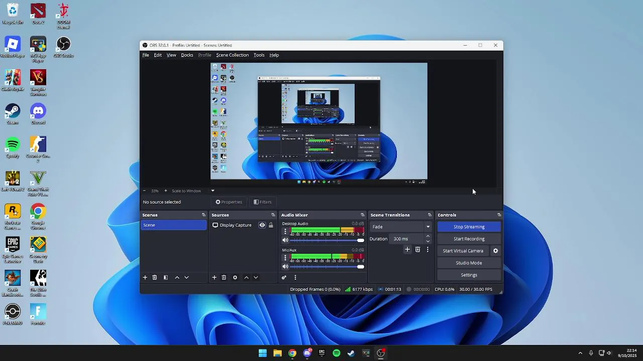Open scene filters icon in Scenes panel
Viewport: 643px width, 361px height.
coord(166,277)
